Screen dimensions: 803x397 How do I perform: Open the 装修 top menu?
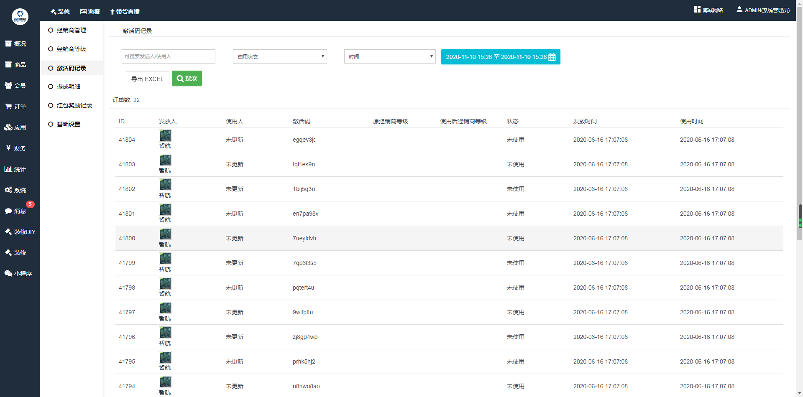pyautogui.click(x=60, y=12)
